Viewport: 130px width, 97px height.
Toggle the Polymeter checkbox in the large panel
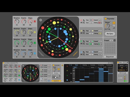(x=106, y=19)
